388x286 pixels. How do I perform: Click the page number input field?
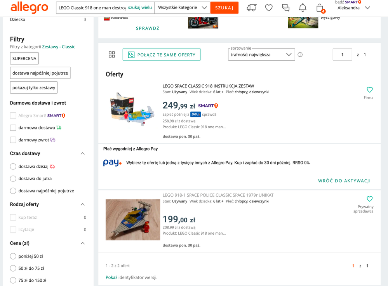342,54
